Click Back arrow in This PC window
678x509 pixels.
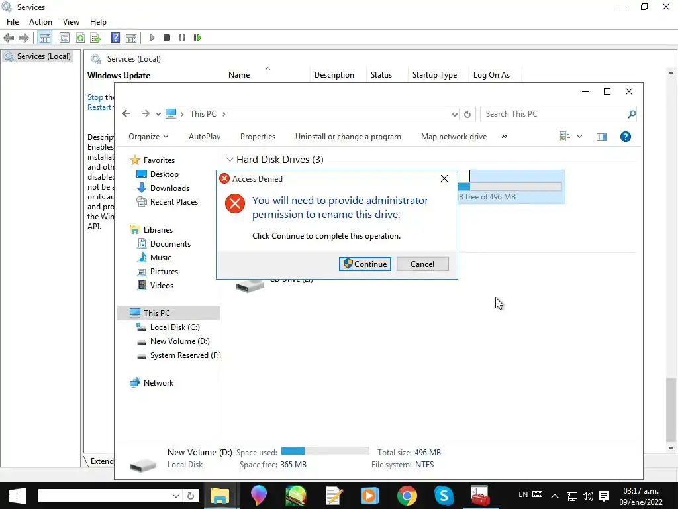click(x=126, y=113)
